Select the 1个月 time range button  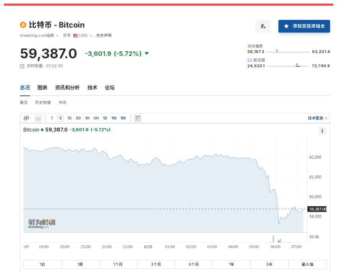pos(118,264)
